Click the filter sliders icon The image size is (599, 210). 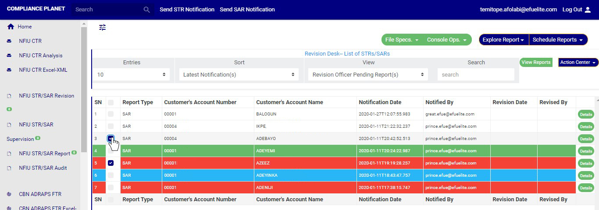103,28
